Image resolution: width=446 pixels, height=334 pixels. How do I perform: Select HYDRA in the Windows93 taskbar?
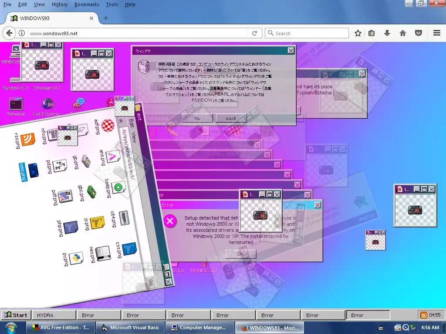(x=54, y=315)
